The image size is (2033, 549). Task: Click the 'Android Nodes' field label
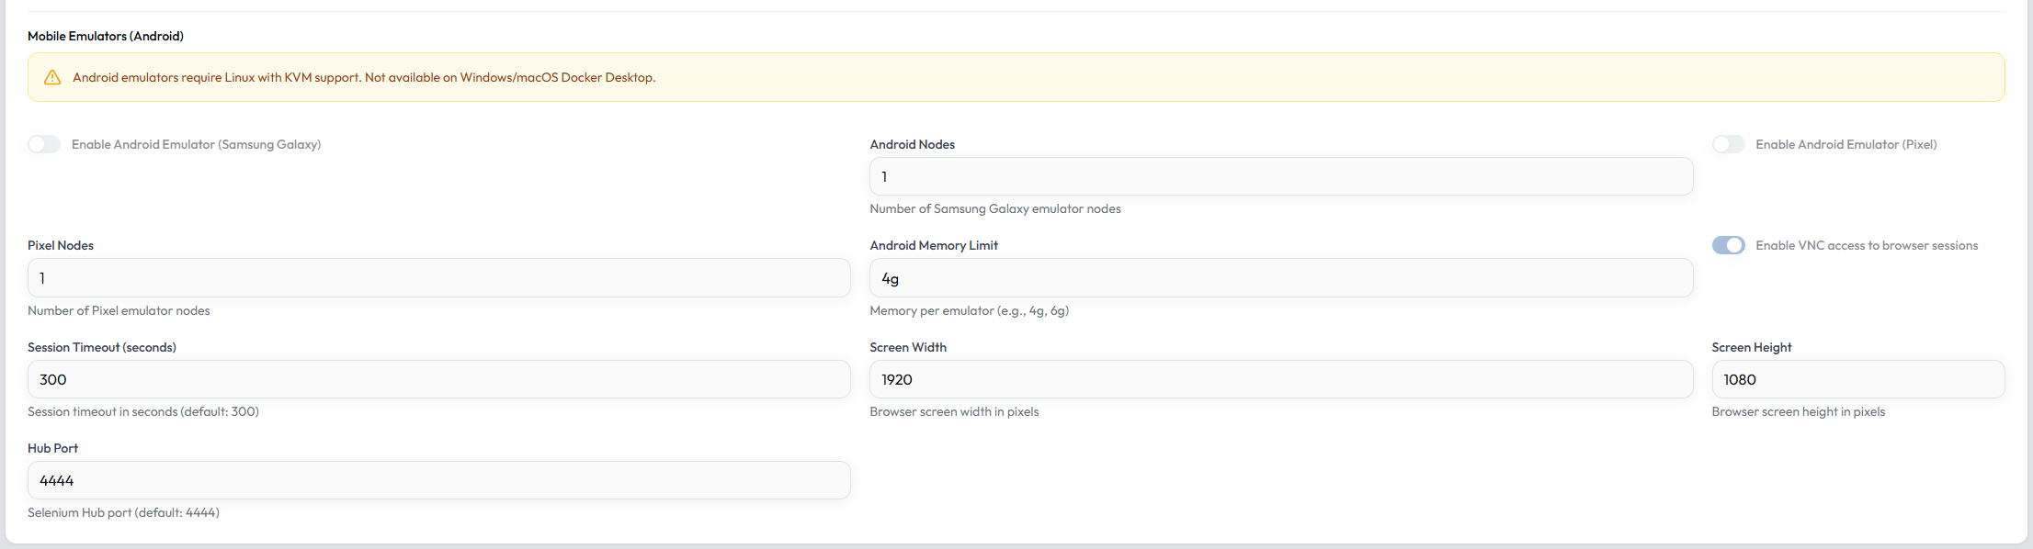coord(912,144)
